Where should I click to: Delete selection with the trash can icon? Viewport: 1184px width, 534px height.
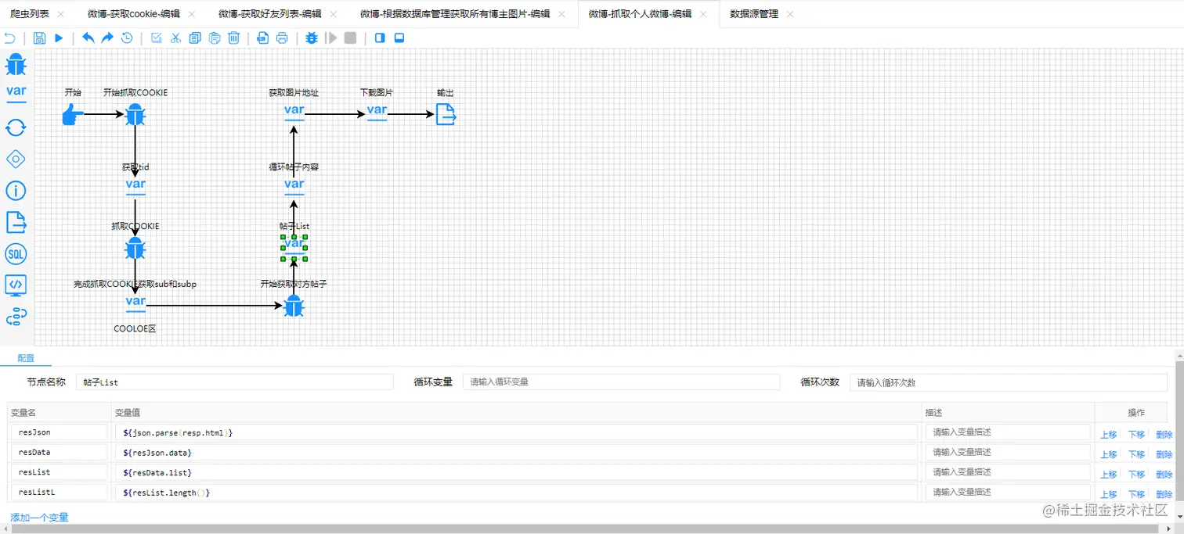pyautogui.click(x=233, y=38)
